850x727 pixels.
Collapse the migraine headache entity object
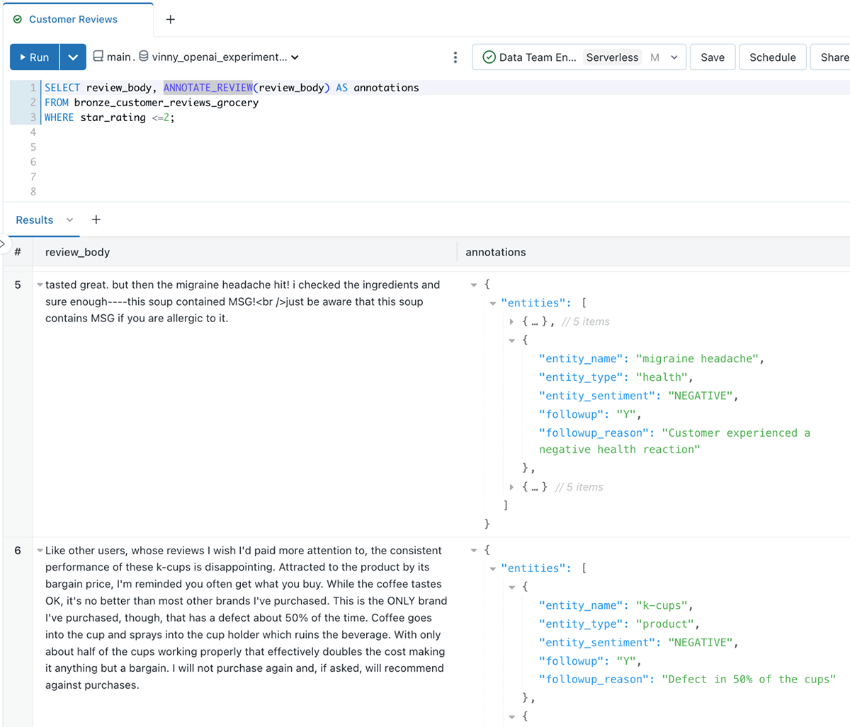pyautogui.click(x=511, y=340)
